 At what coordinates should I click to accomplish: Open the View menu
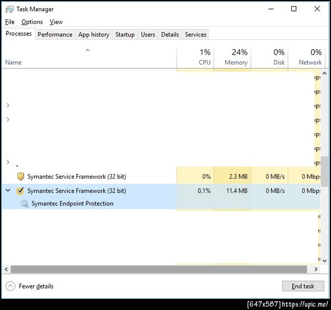pyautogui.click(x=56, y=22)
